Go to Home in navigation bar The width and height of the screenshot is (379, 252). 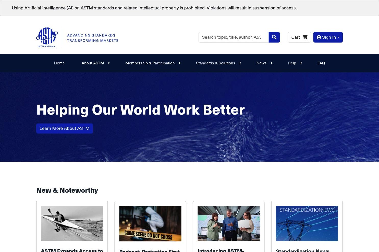59,63
